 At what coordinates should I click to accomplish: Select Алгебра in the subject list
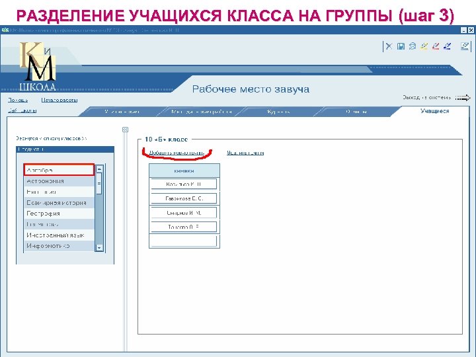[59, 170]
